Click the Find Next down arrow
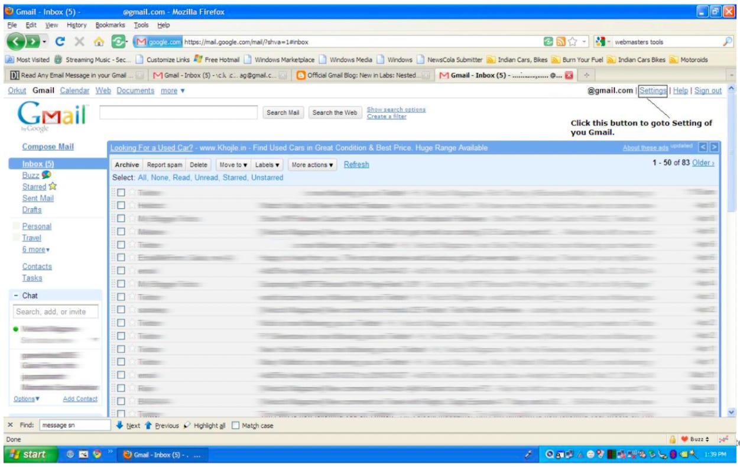The height and width of the screenshot is (467, 740). 128,426
